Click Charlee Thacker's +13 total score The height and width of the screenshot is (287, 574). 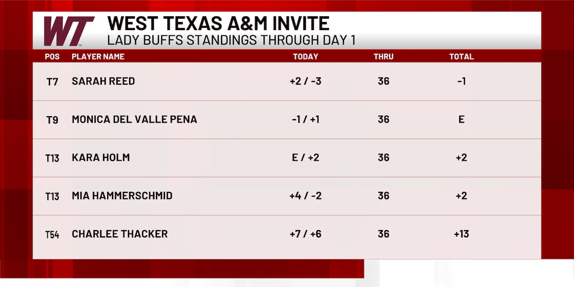(461, 234)
